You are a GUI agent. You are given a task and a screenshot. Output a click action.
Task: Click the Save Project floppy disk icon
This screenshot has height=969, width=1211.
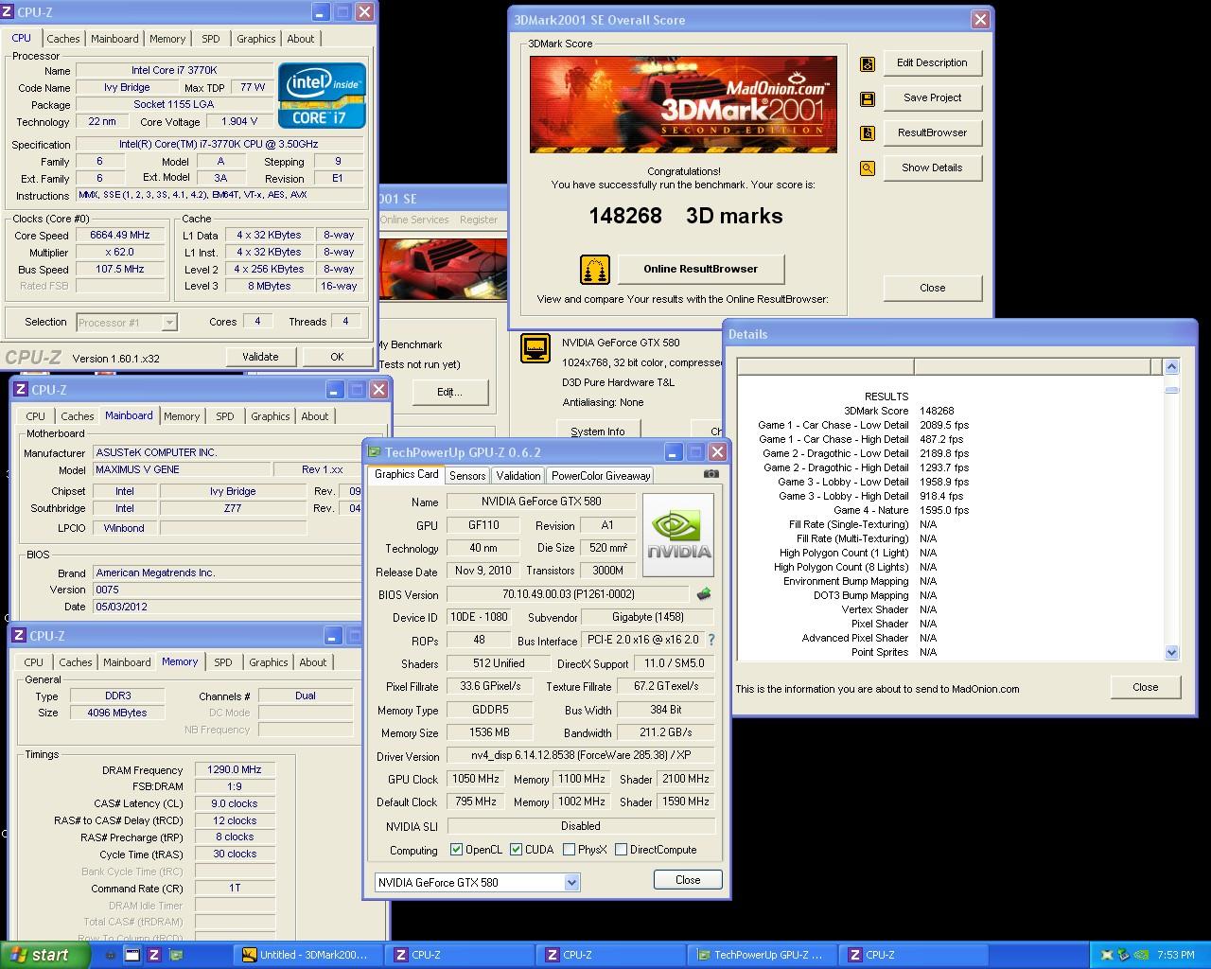(x=867, y=98)
